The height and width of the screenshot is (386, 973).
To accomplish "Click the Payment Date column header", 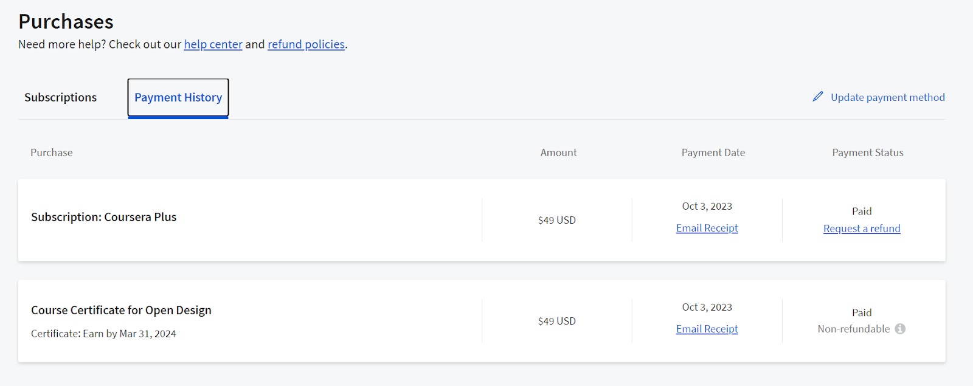I will [713, 153].
